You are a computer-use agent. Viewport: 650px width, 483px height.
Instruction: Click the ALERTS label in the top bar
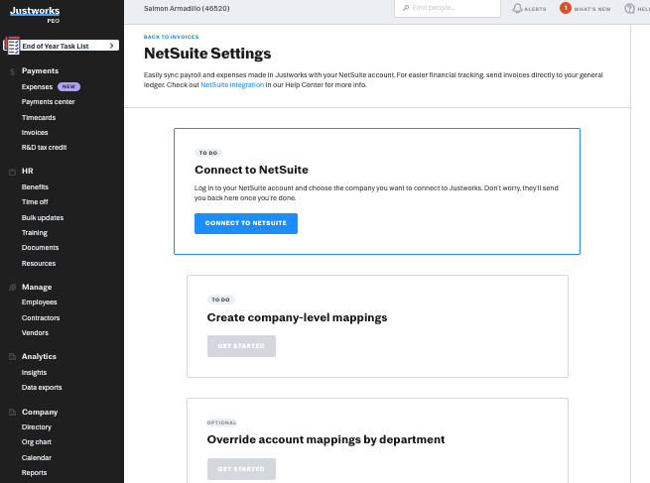[535, 9]
